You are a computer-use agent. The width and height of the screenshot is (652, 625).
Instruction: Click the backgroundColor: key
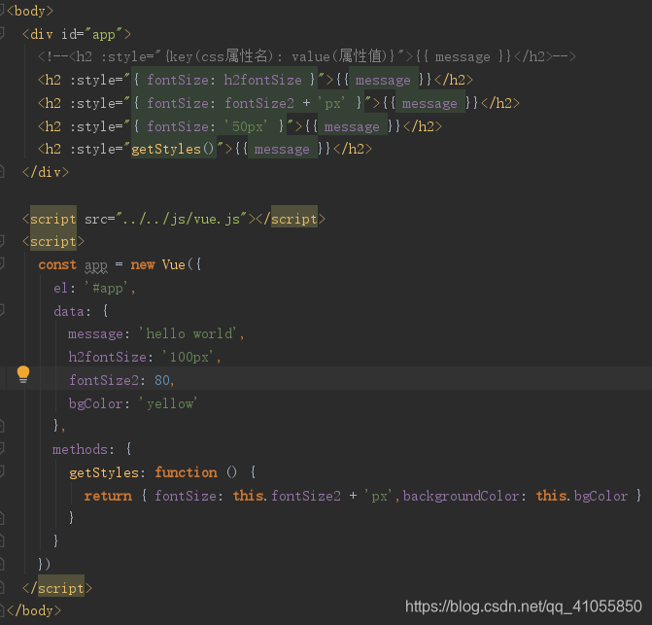[x=464, y=496]
